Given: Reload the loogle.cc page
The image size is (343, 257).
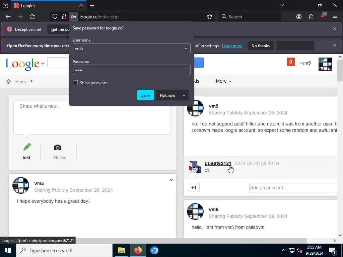Looking at the screenshot, I should coord(32,17).
